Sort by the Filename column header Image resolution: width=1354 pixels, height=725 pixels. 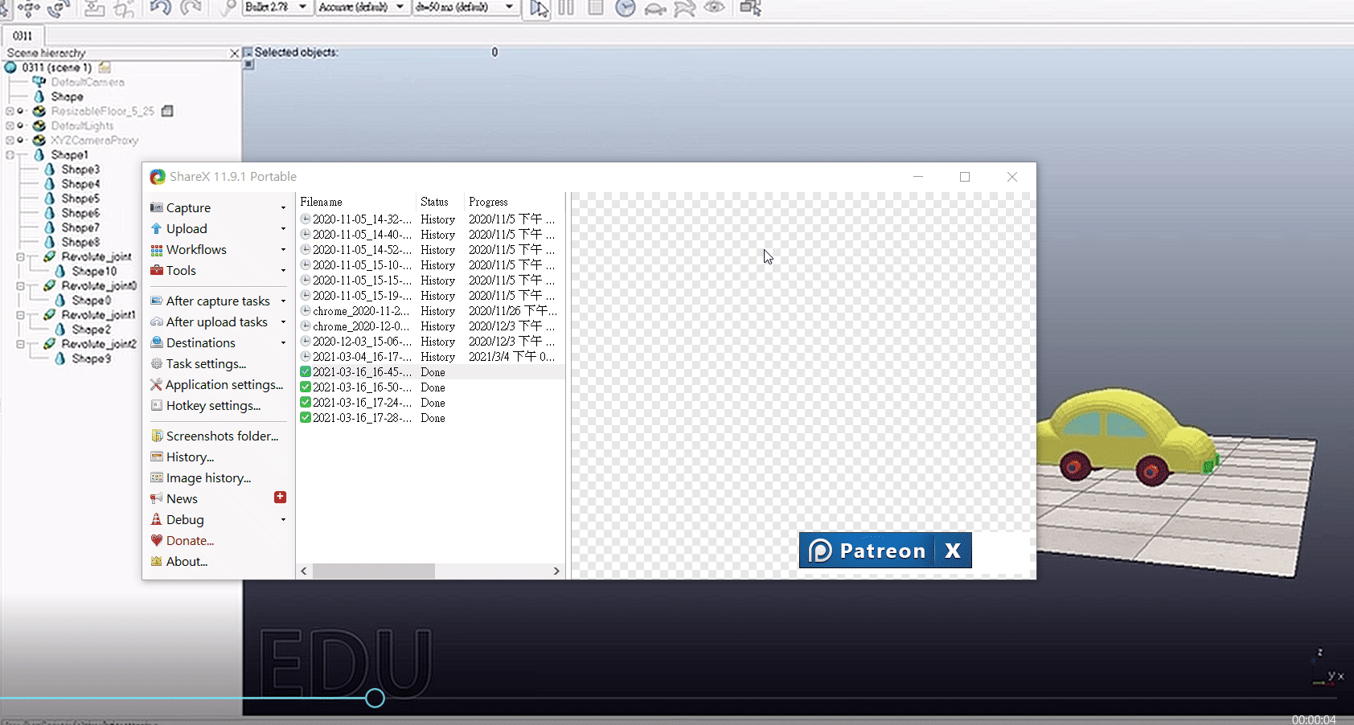[356, 202]
